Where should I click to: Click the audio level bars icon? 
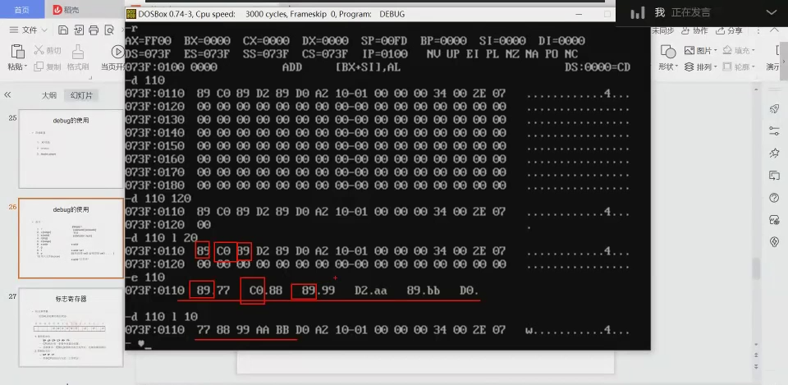[637, 12]
